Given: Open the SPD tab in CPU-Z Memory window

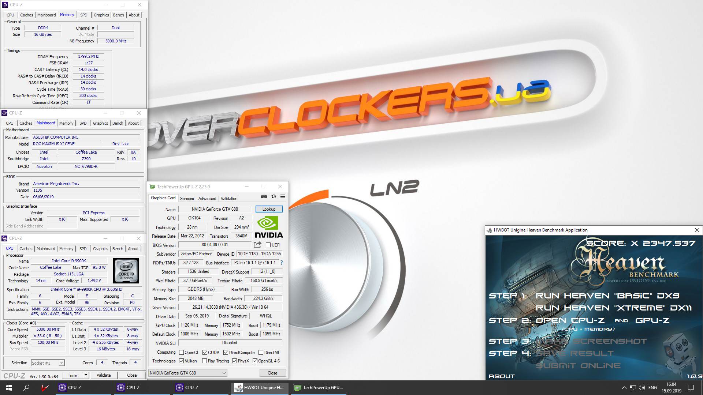Looking at the screenshot, I should [84, 15].
